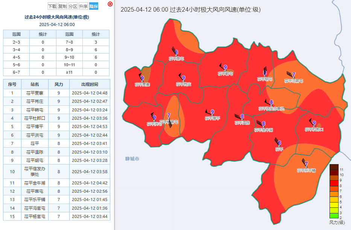This screenshot has width=351, height=230.
Task: Click the 9~10 range cell
Action: [x=69, y=57]
